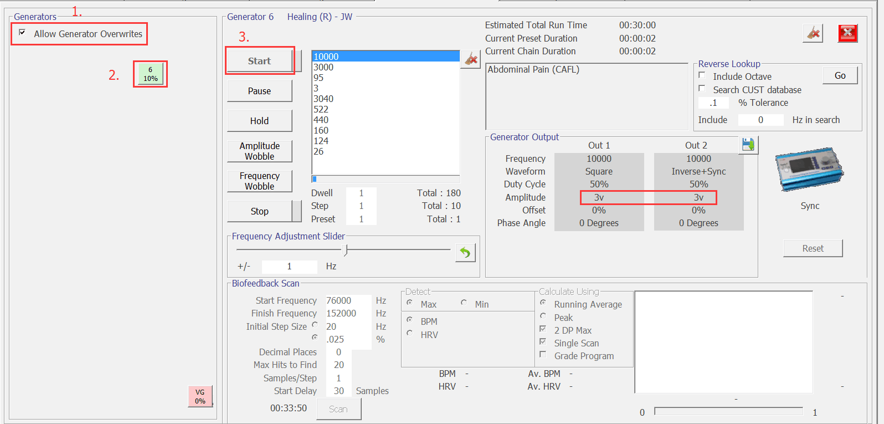The image size is (884, 424).
Task: Click the Abdominal Pain (CAFL) preset text
Action: 533,69
